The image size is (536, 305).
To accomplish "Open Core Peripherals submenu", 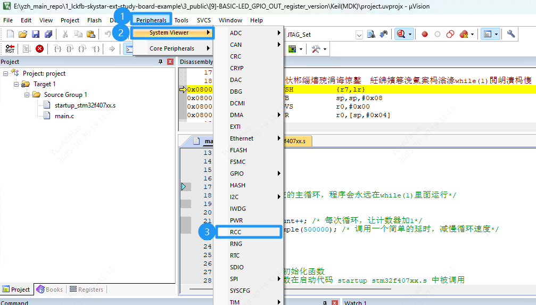I will (172, 48).
